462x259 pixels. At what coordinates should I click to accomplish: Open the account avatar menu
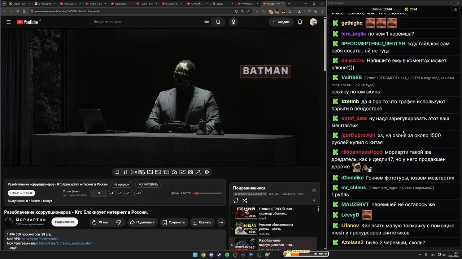(x=313, y=22)
